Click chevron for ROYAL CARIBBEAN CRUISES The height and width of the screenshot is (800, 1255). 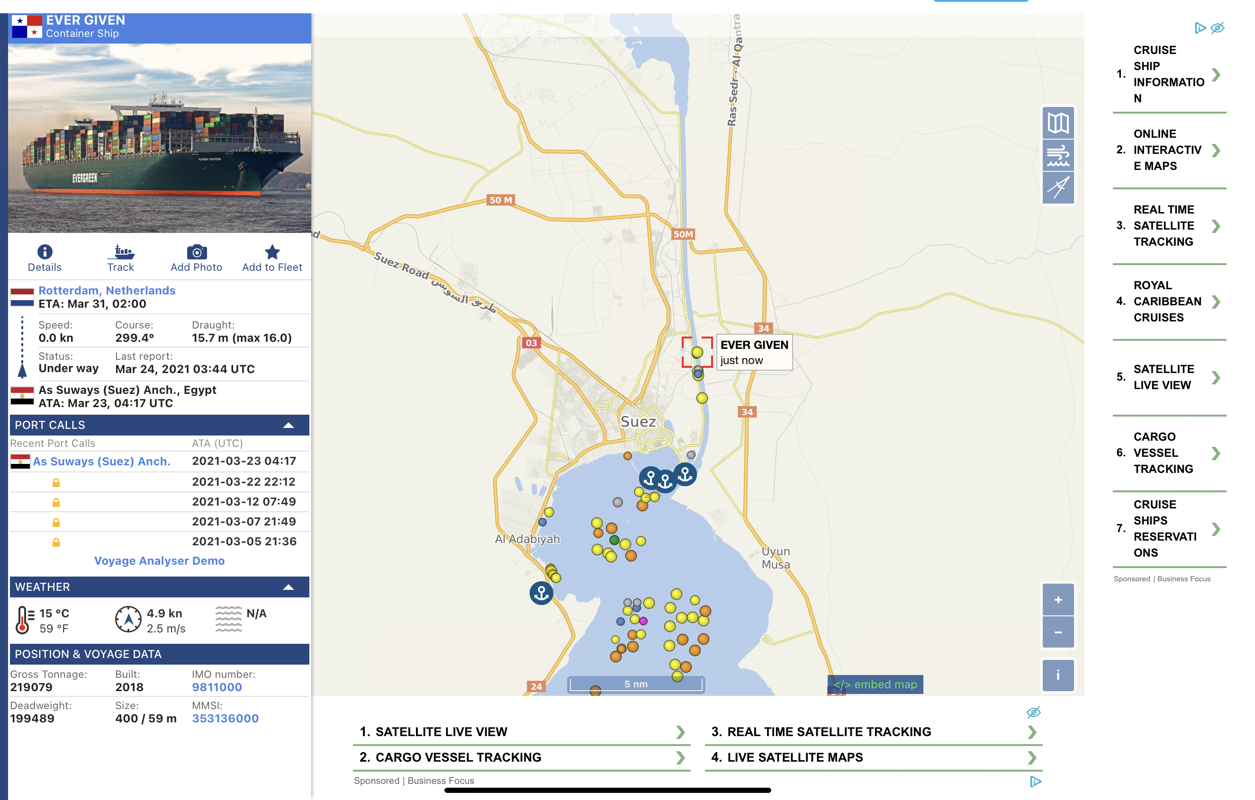click(x=1216, y=302)
